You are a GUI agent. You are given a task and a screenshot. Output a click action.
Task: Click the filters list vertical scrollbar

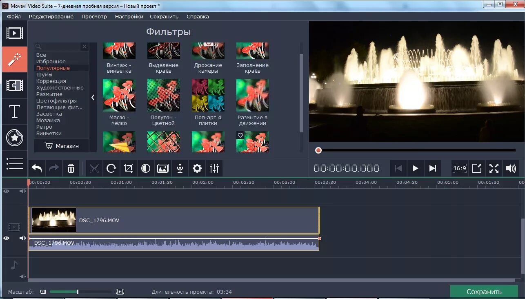click(301, 93)
